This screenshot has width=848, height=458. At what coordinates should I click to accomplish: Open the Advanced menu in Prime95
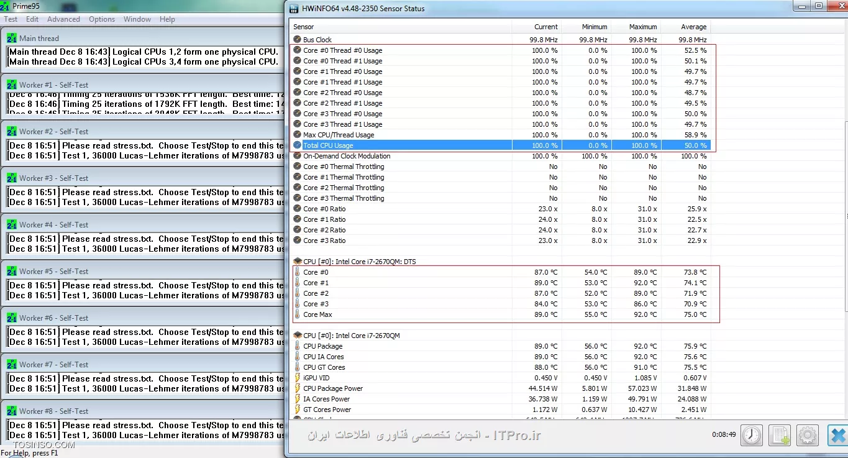pyautogui.click(x=63, y=19)
